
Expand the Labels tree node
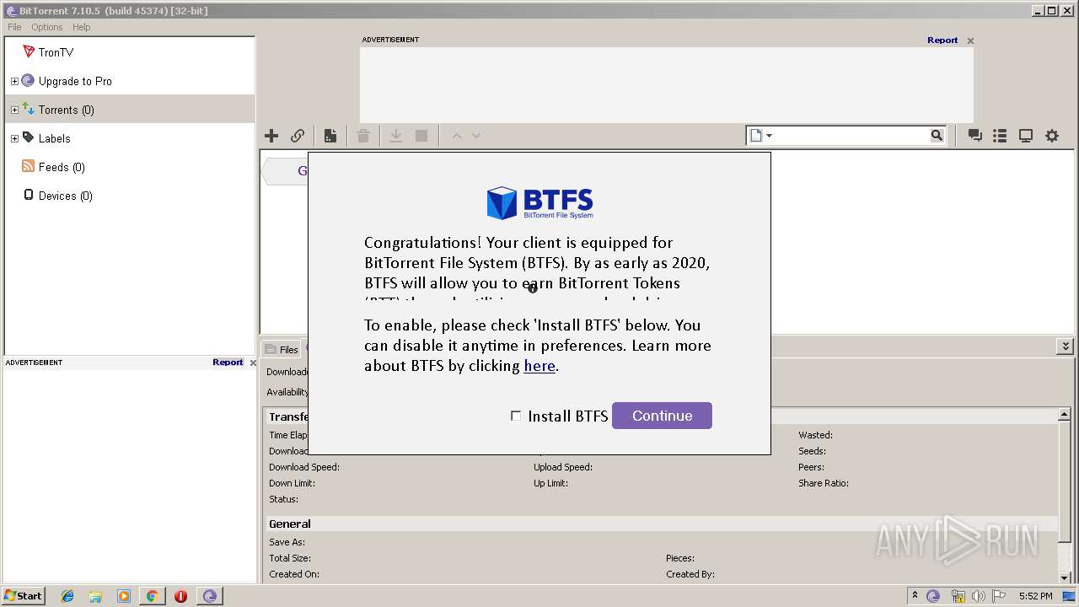[14, 139]
